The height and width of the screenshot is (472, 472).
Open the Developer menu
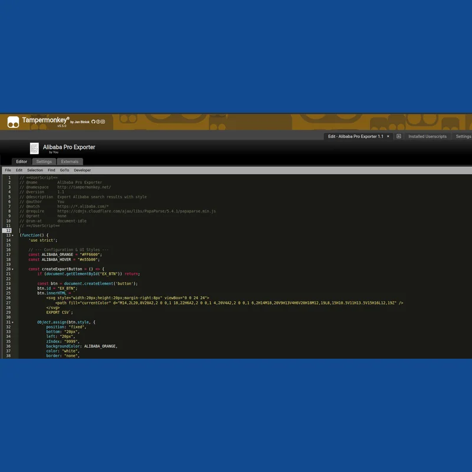pyautogui.click(x=82, y=170)
